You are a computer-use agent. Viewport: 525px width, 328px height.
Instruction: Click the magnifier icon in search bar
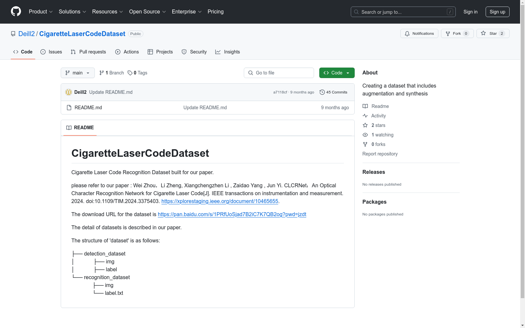pos(356,12)
